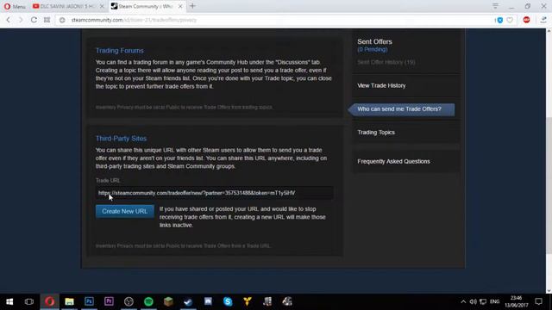Click the scrollbar up arrow

pos(549,31)
